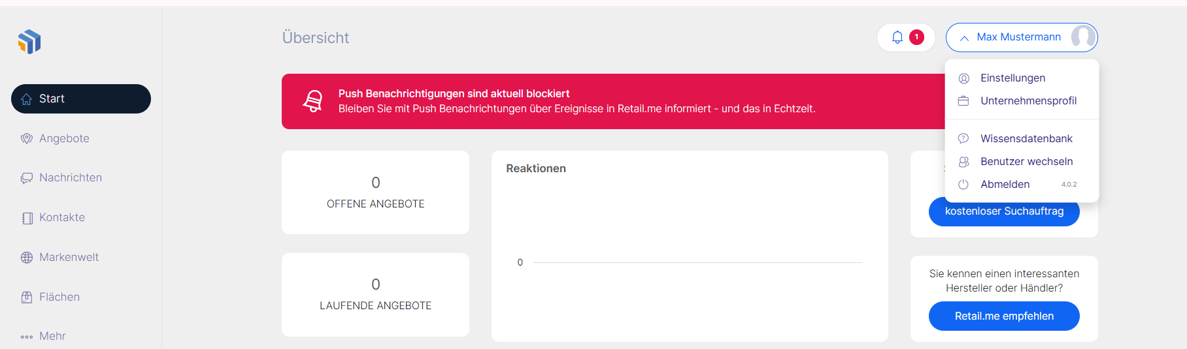Viewport: 1187px width, 349px height.
Task: Open the Nachrichten speech-bubble icon
Action: click(27, 178)
